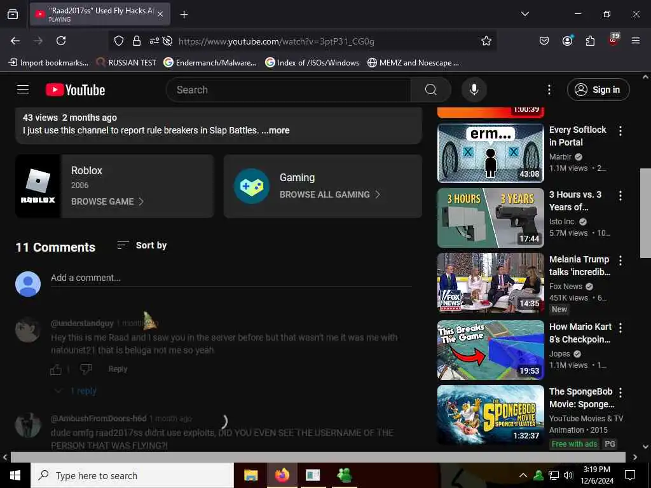Open YouTube settings three-dot menu
This screenshot has height=488, width=651.
549,90
